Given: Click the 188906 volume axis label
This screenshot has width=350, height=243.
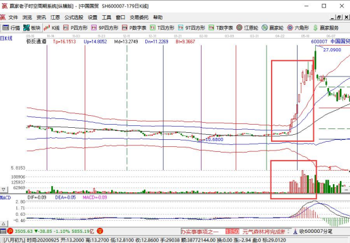Looking at the screenshot, I should 18,177.
